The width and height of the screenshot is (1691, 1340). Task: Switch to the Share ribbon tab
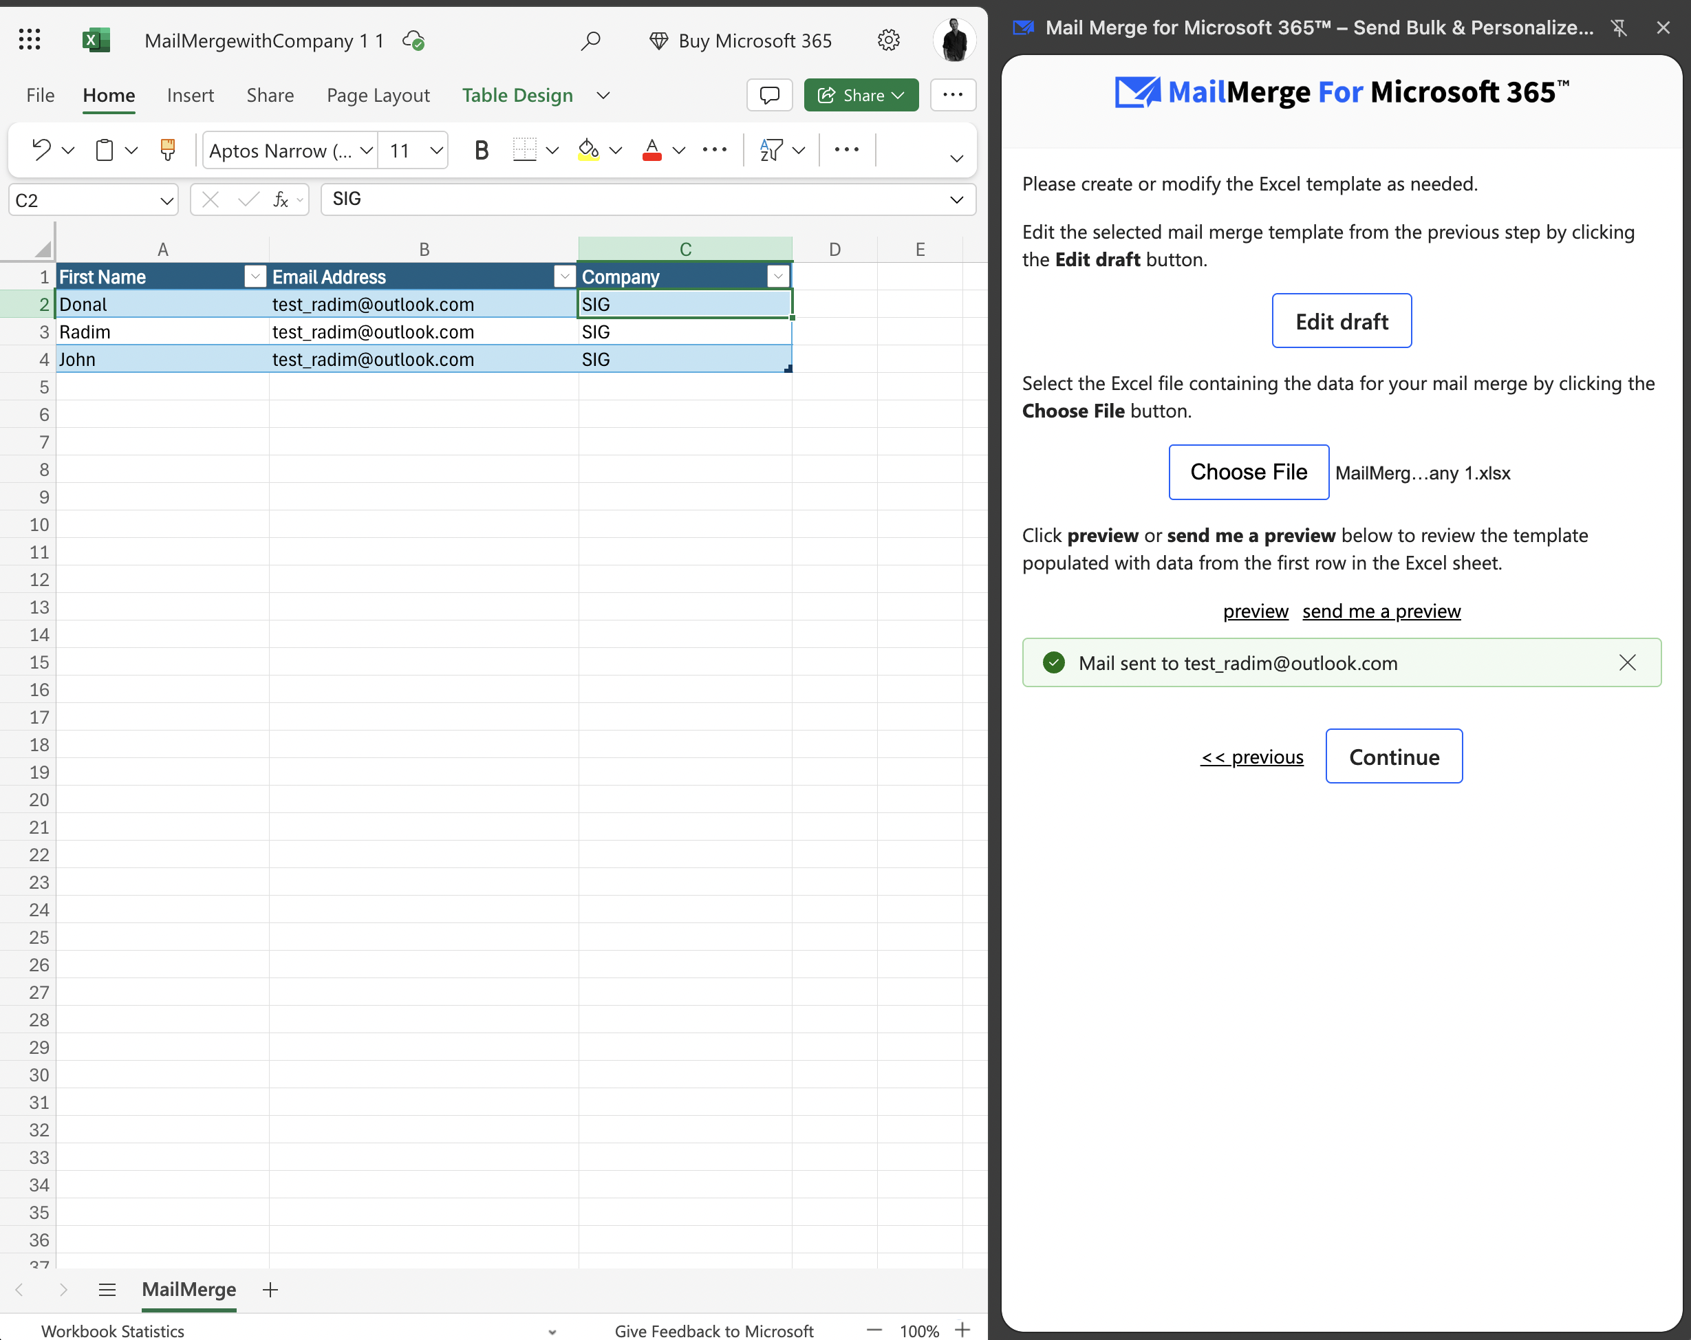tap(270, 95)
